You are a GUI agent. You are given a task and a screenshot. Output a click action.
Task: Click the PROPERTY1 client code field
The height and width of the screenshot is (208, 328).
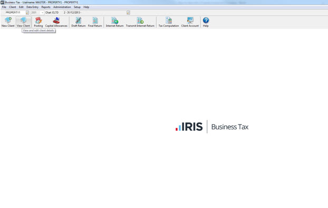pos(15,13)
